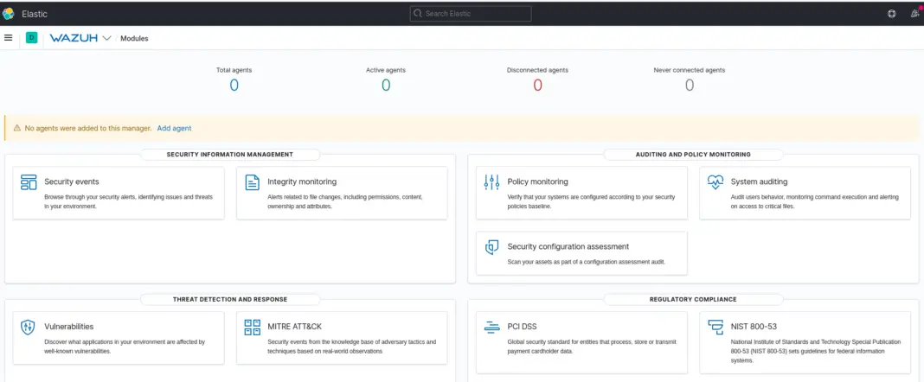Click the Security events module icon

click(x=29, y=182)
